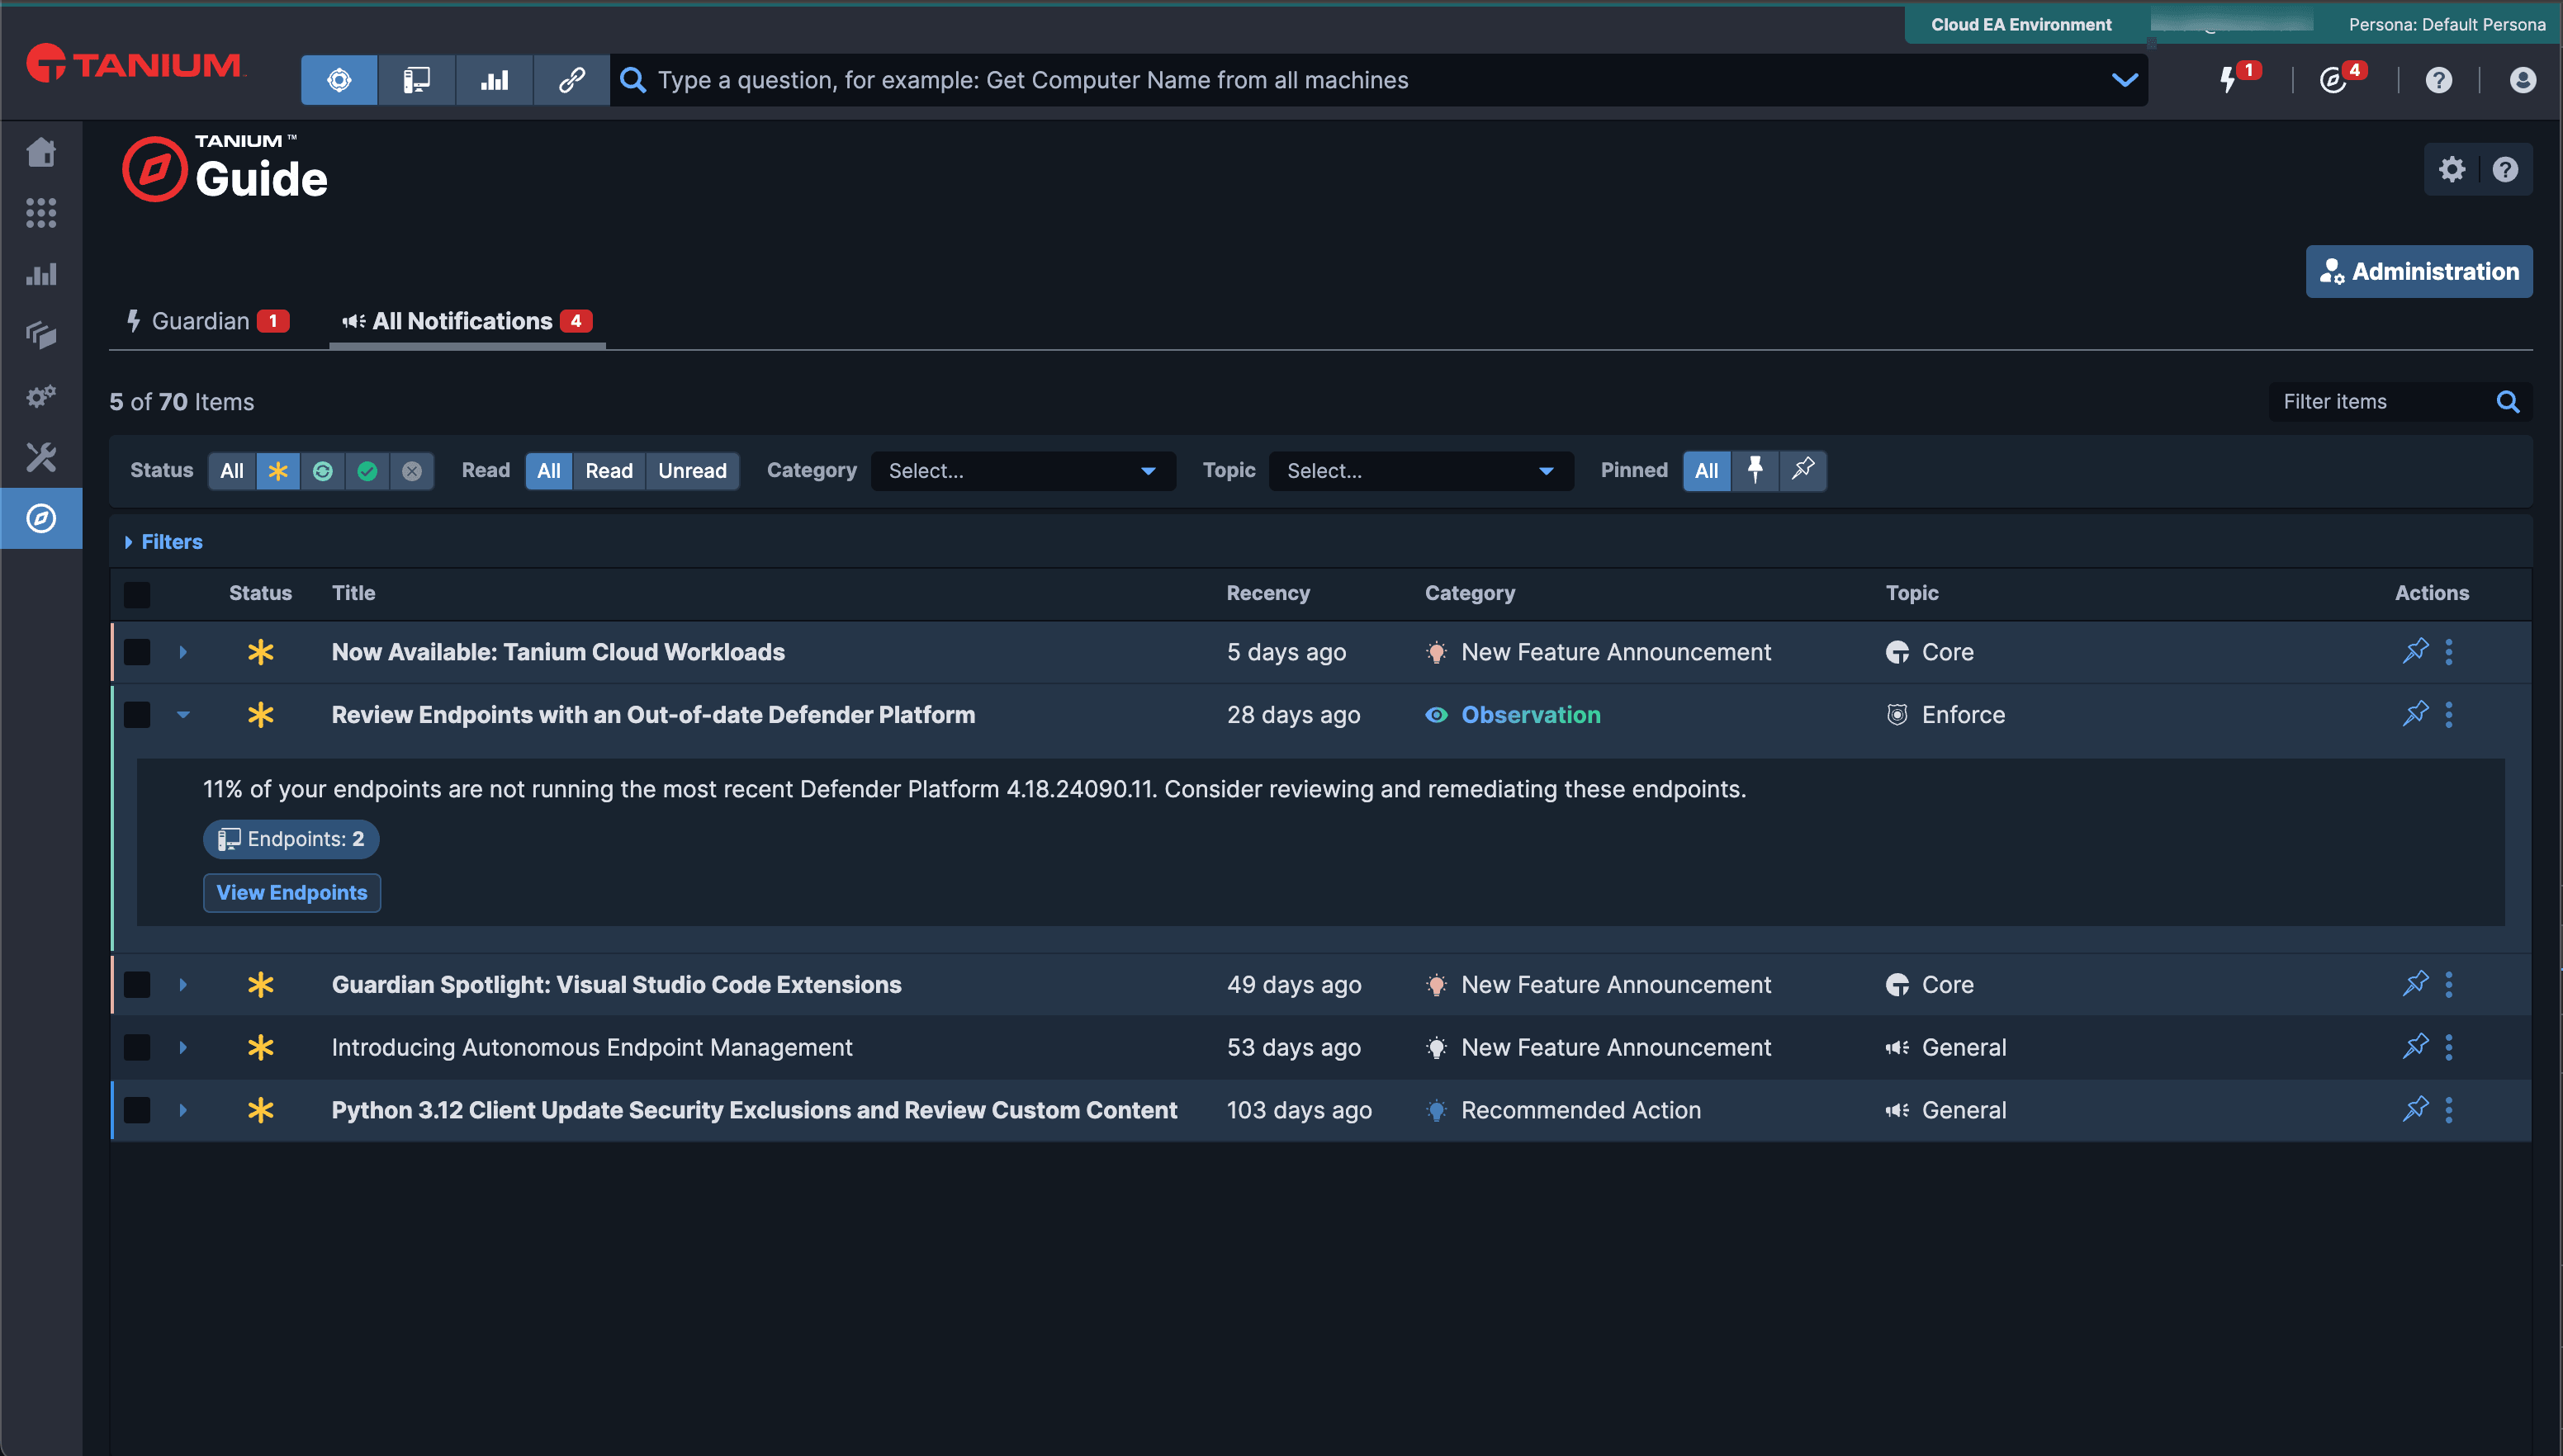The image size is (2563, 1456).
Task: Open Guide settings gear icon
Action: [x=2452, y=169]
